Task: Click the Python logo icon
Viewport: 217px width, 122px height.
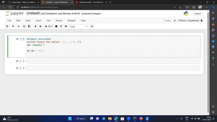Action: (x=186, y=14)
